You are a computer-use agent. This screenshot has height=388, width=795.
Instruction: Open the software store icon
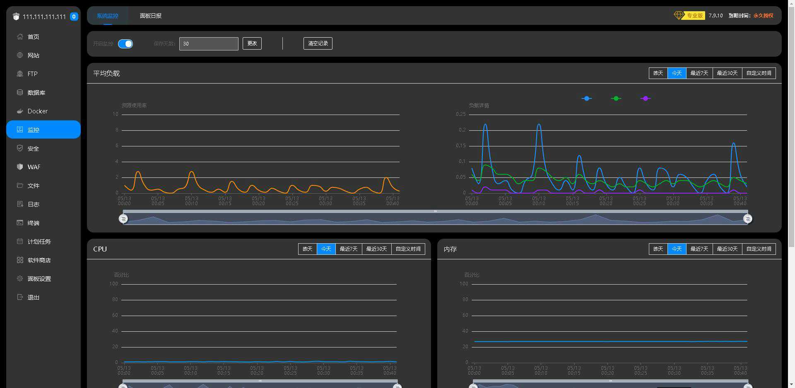point(20,260)
